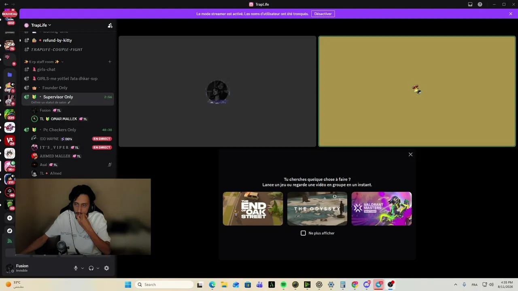Open the taskbar clock and date
This screenshot has height=291, width=518.
coord(507,285)
